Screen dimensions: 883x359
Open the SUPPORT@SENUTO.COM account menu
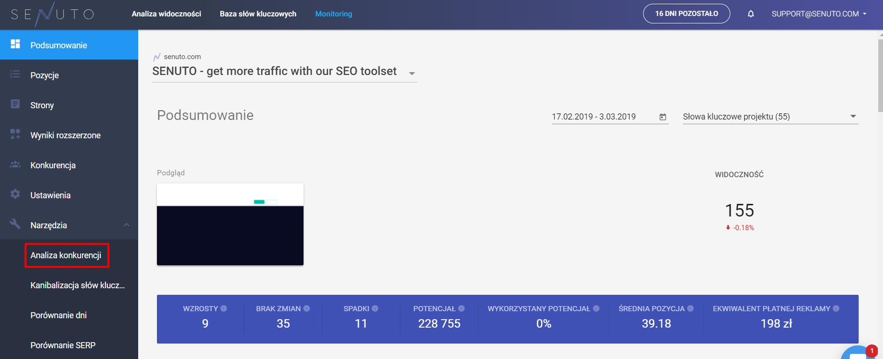pyautogui.click(x=819, y=14)
